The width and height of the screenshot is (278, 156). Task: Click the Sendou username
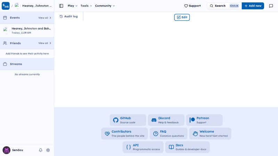pos(18,150)
